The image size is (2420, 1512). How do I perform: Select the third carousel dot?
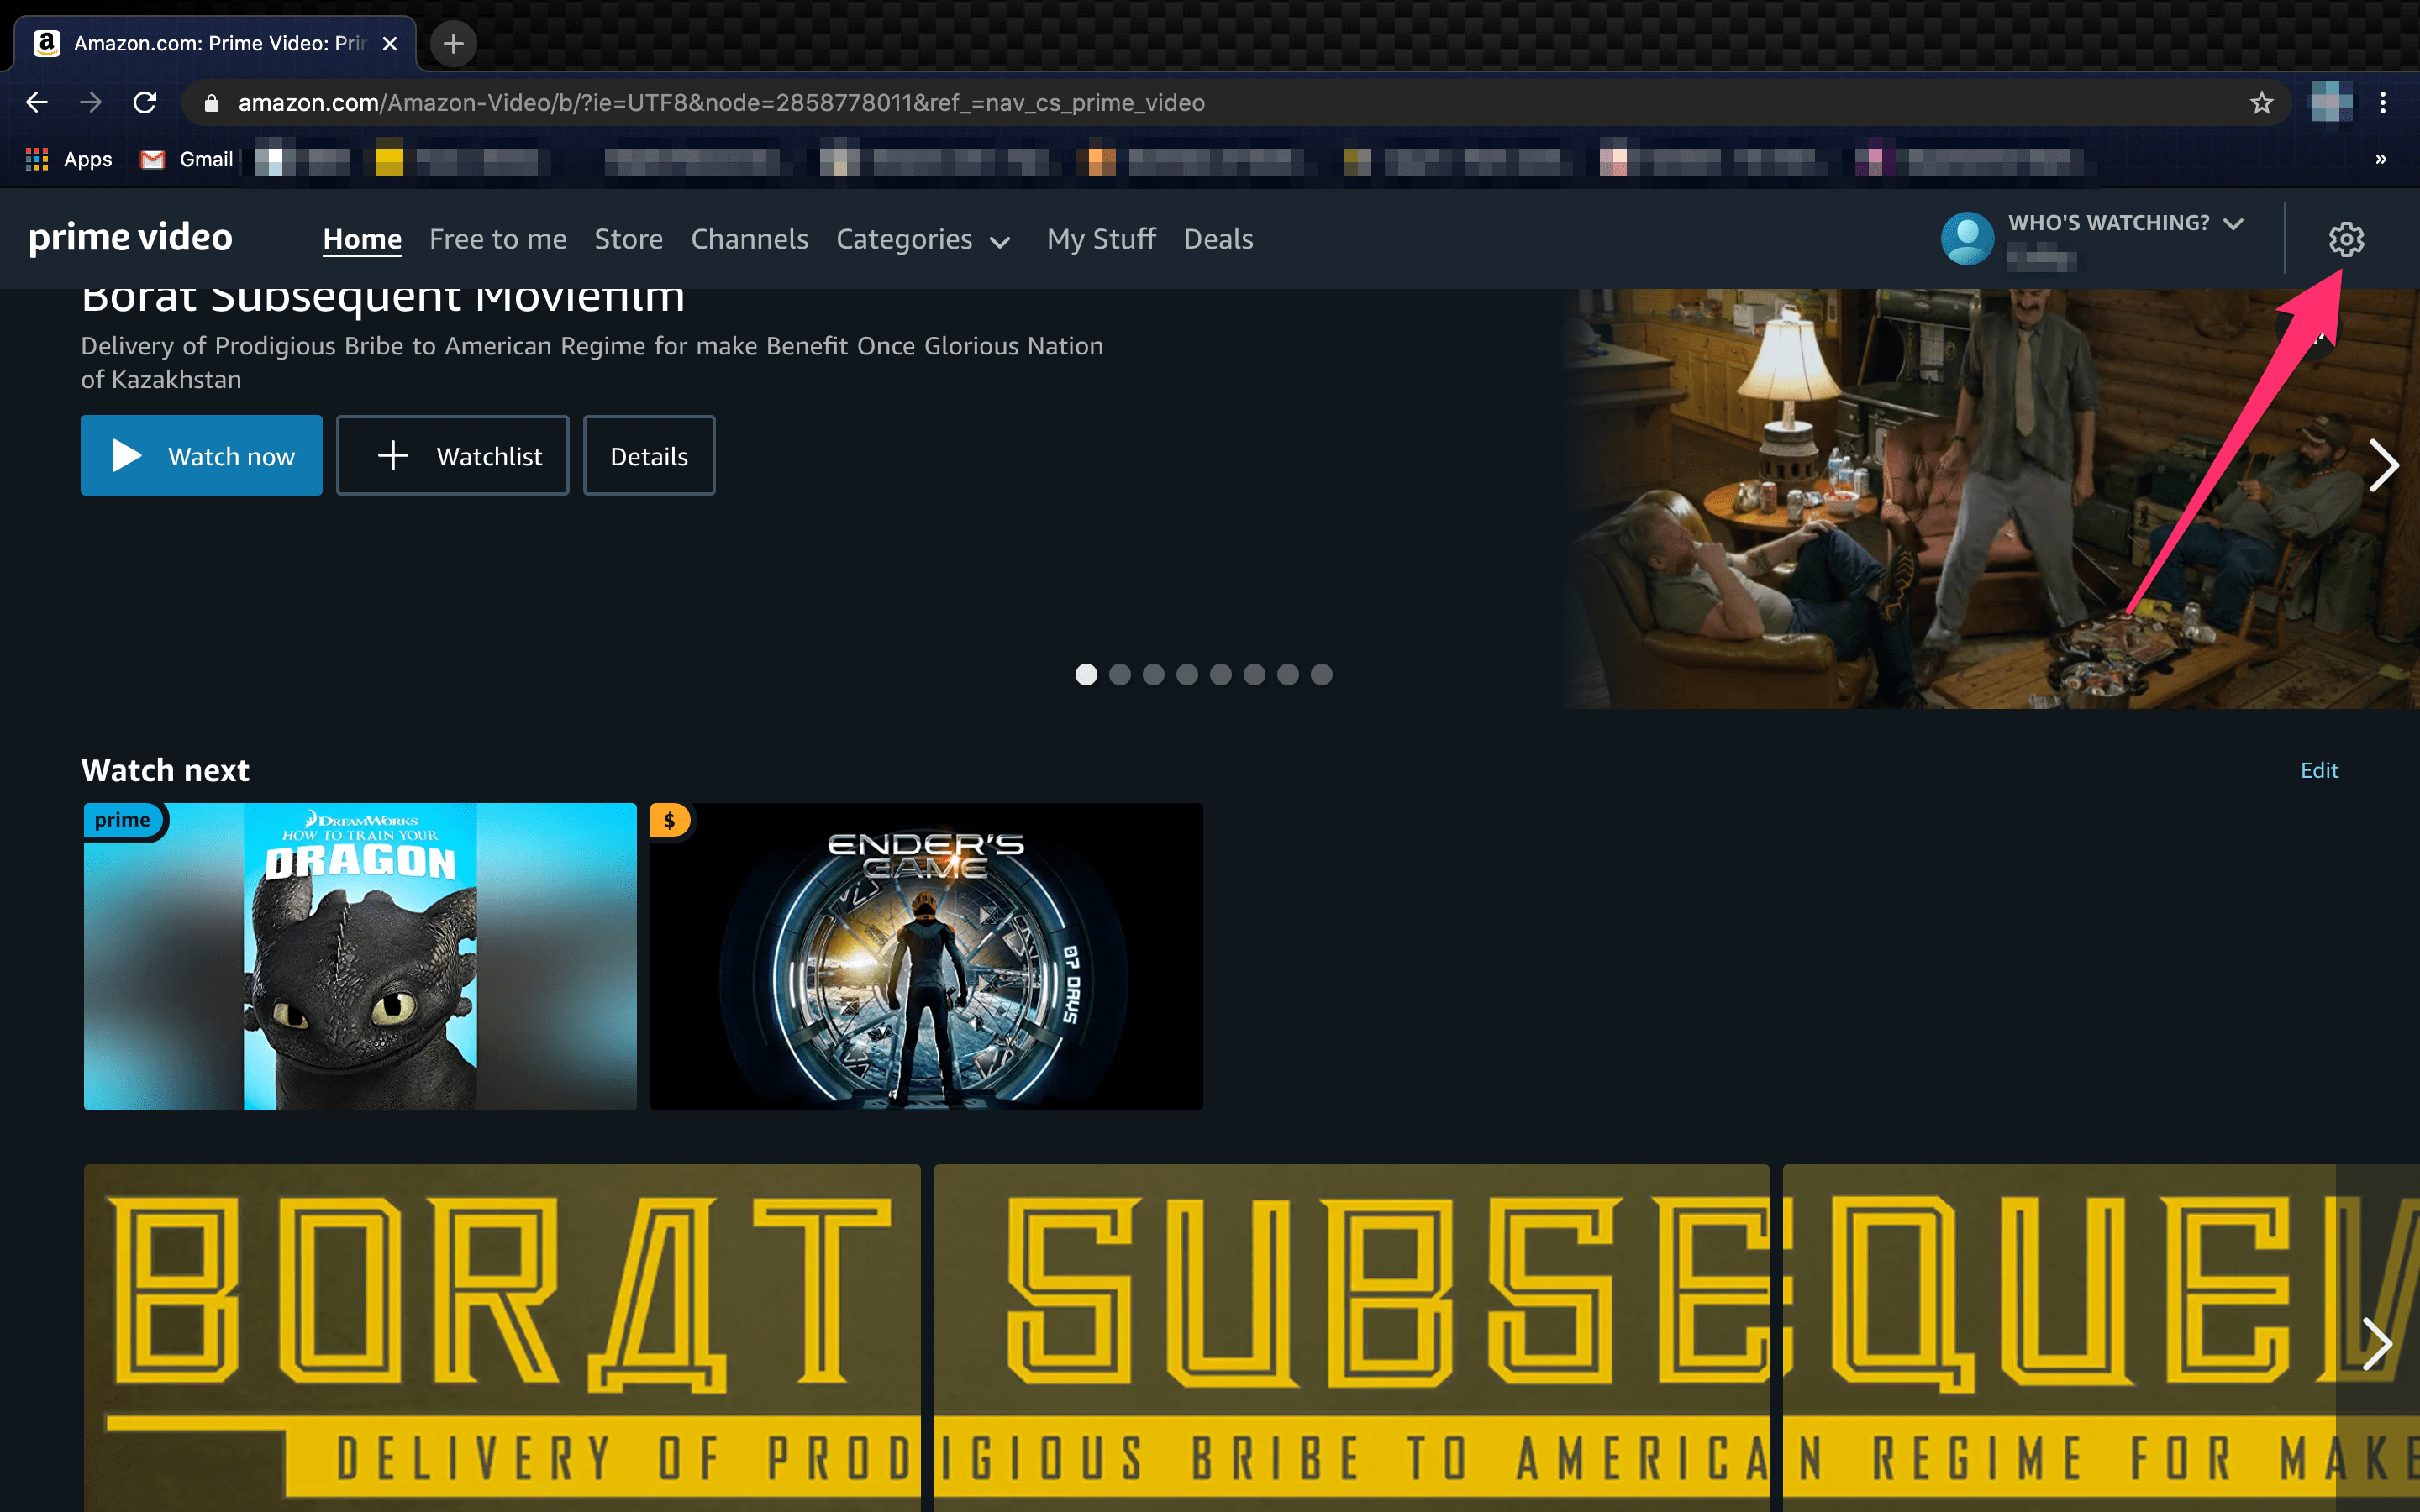(1153, 675)
